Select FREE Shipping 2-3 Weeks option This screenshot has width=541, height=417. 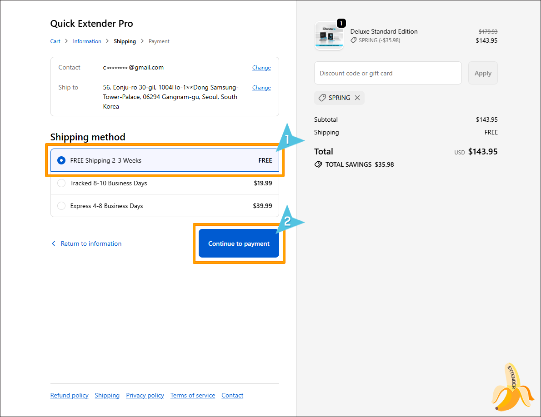[165, 160]
